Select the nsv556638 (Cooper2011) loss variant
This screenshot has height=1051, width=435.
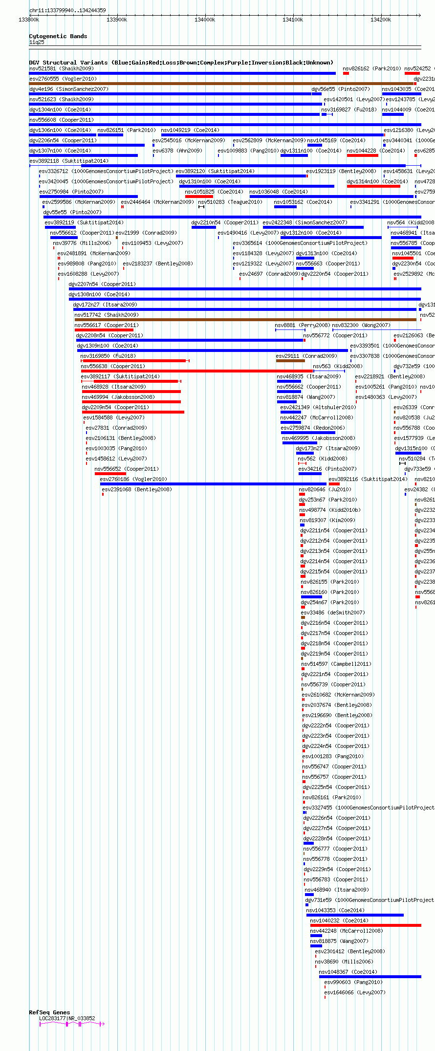pos(197,371)
